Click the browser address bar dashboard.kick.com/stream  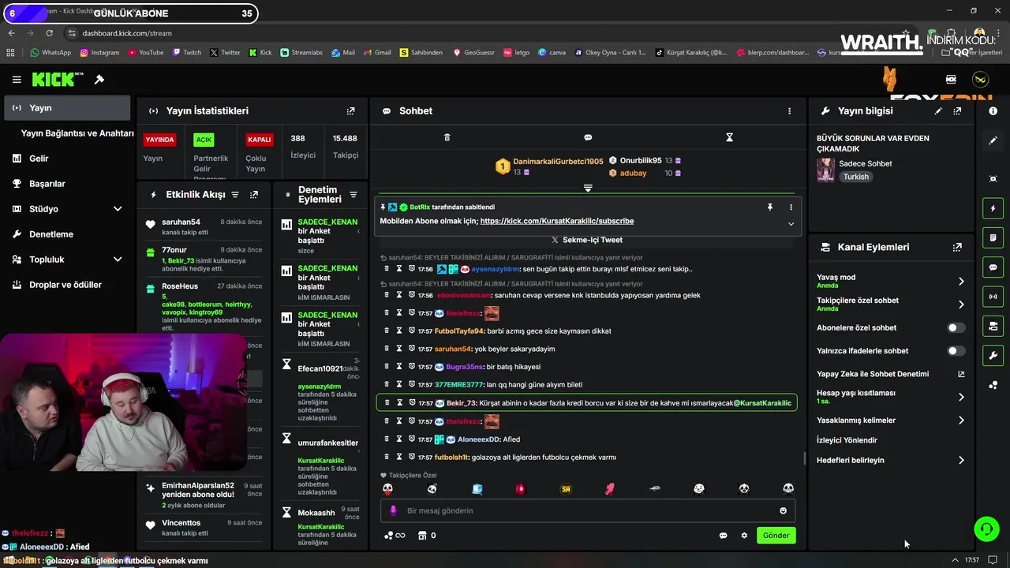127,33
